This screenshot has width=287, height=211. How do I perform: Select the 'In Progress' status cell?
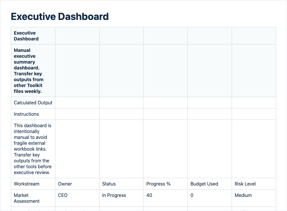pos(121,198)
